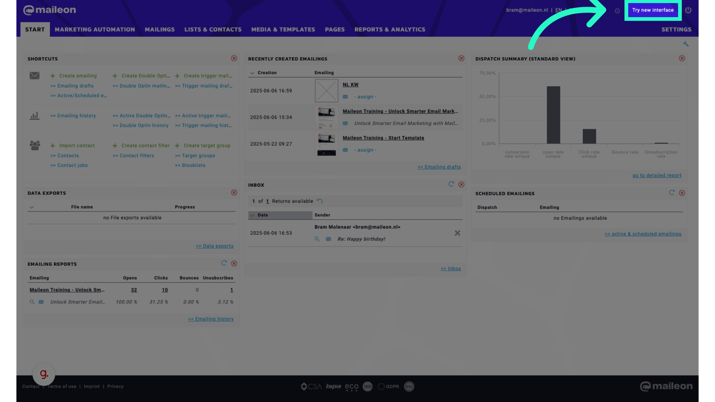This screenshot has width=715, height=402.
Task: Click the refresh arrow beside Returns available
Action: click(320, 201)
